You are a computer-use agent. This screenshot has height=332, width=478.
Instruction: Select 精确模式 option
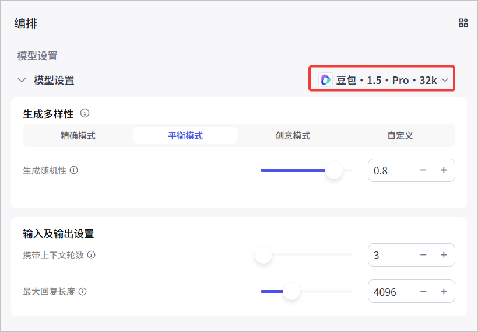click(x=78, y=135)
